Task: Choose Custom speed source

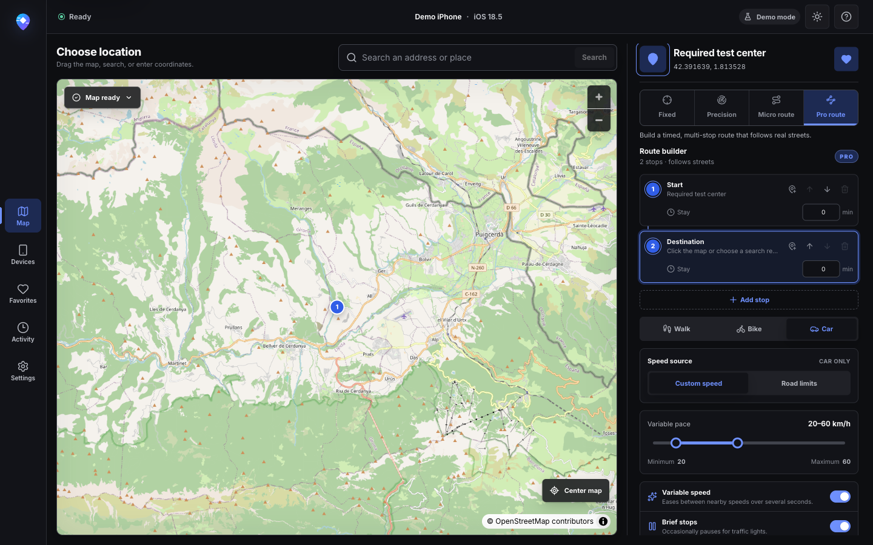Action: coord(698,383)
